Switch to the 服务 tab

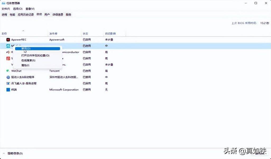click(x=68, y=15)
